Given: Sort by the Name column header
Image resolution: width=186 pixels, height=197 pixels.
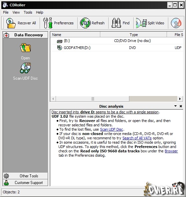Looking at the screenshot, I should point(75,35).
